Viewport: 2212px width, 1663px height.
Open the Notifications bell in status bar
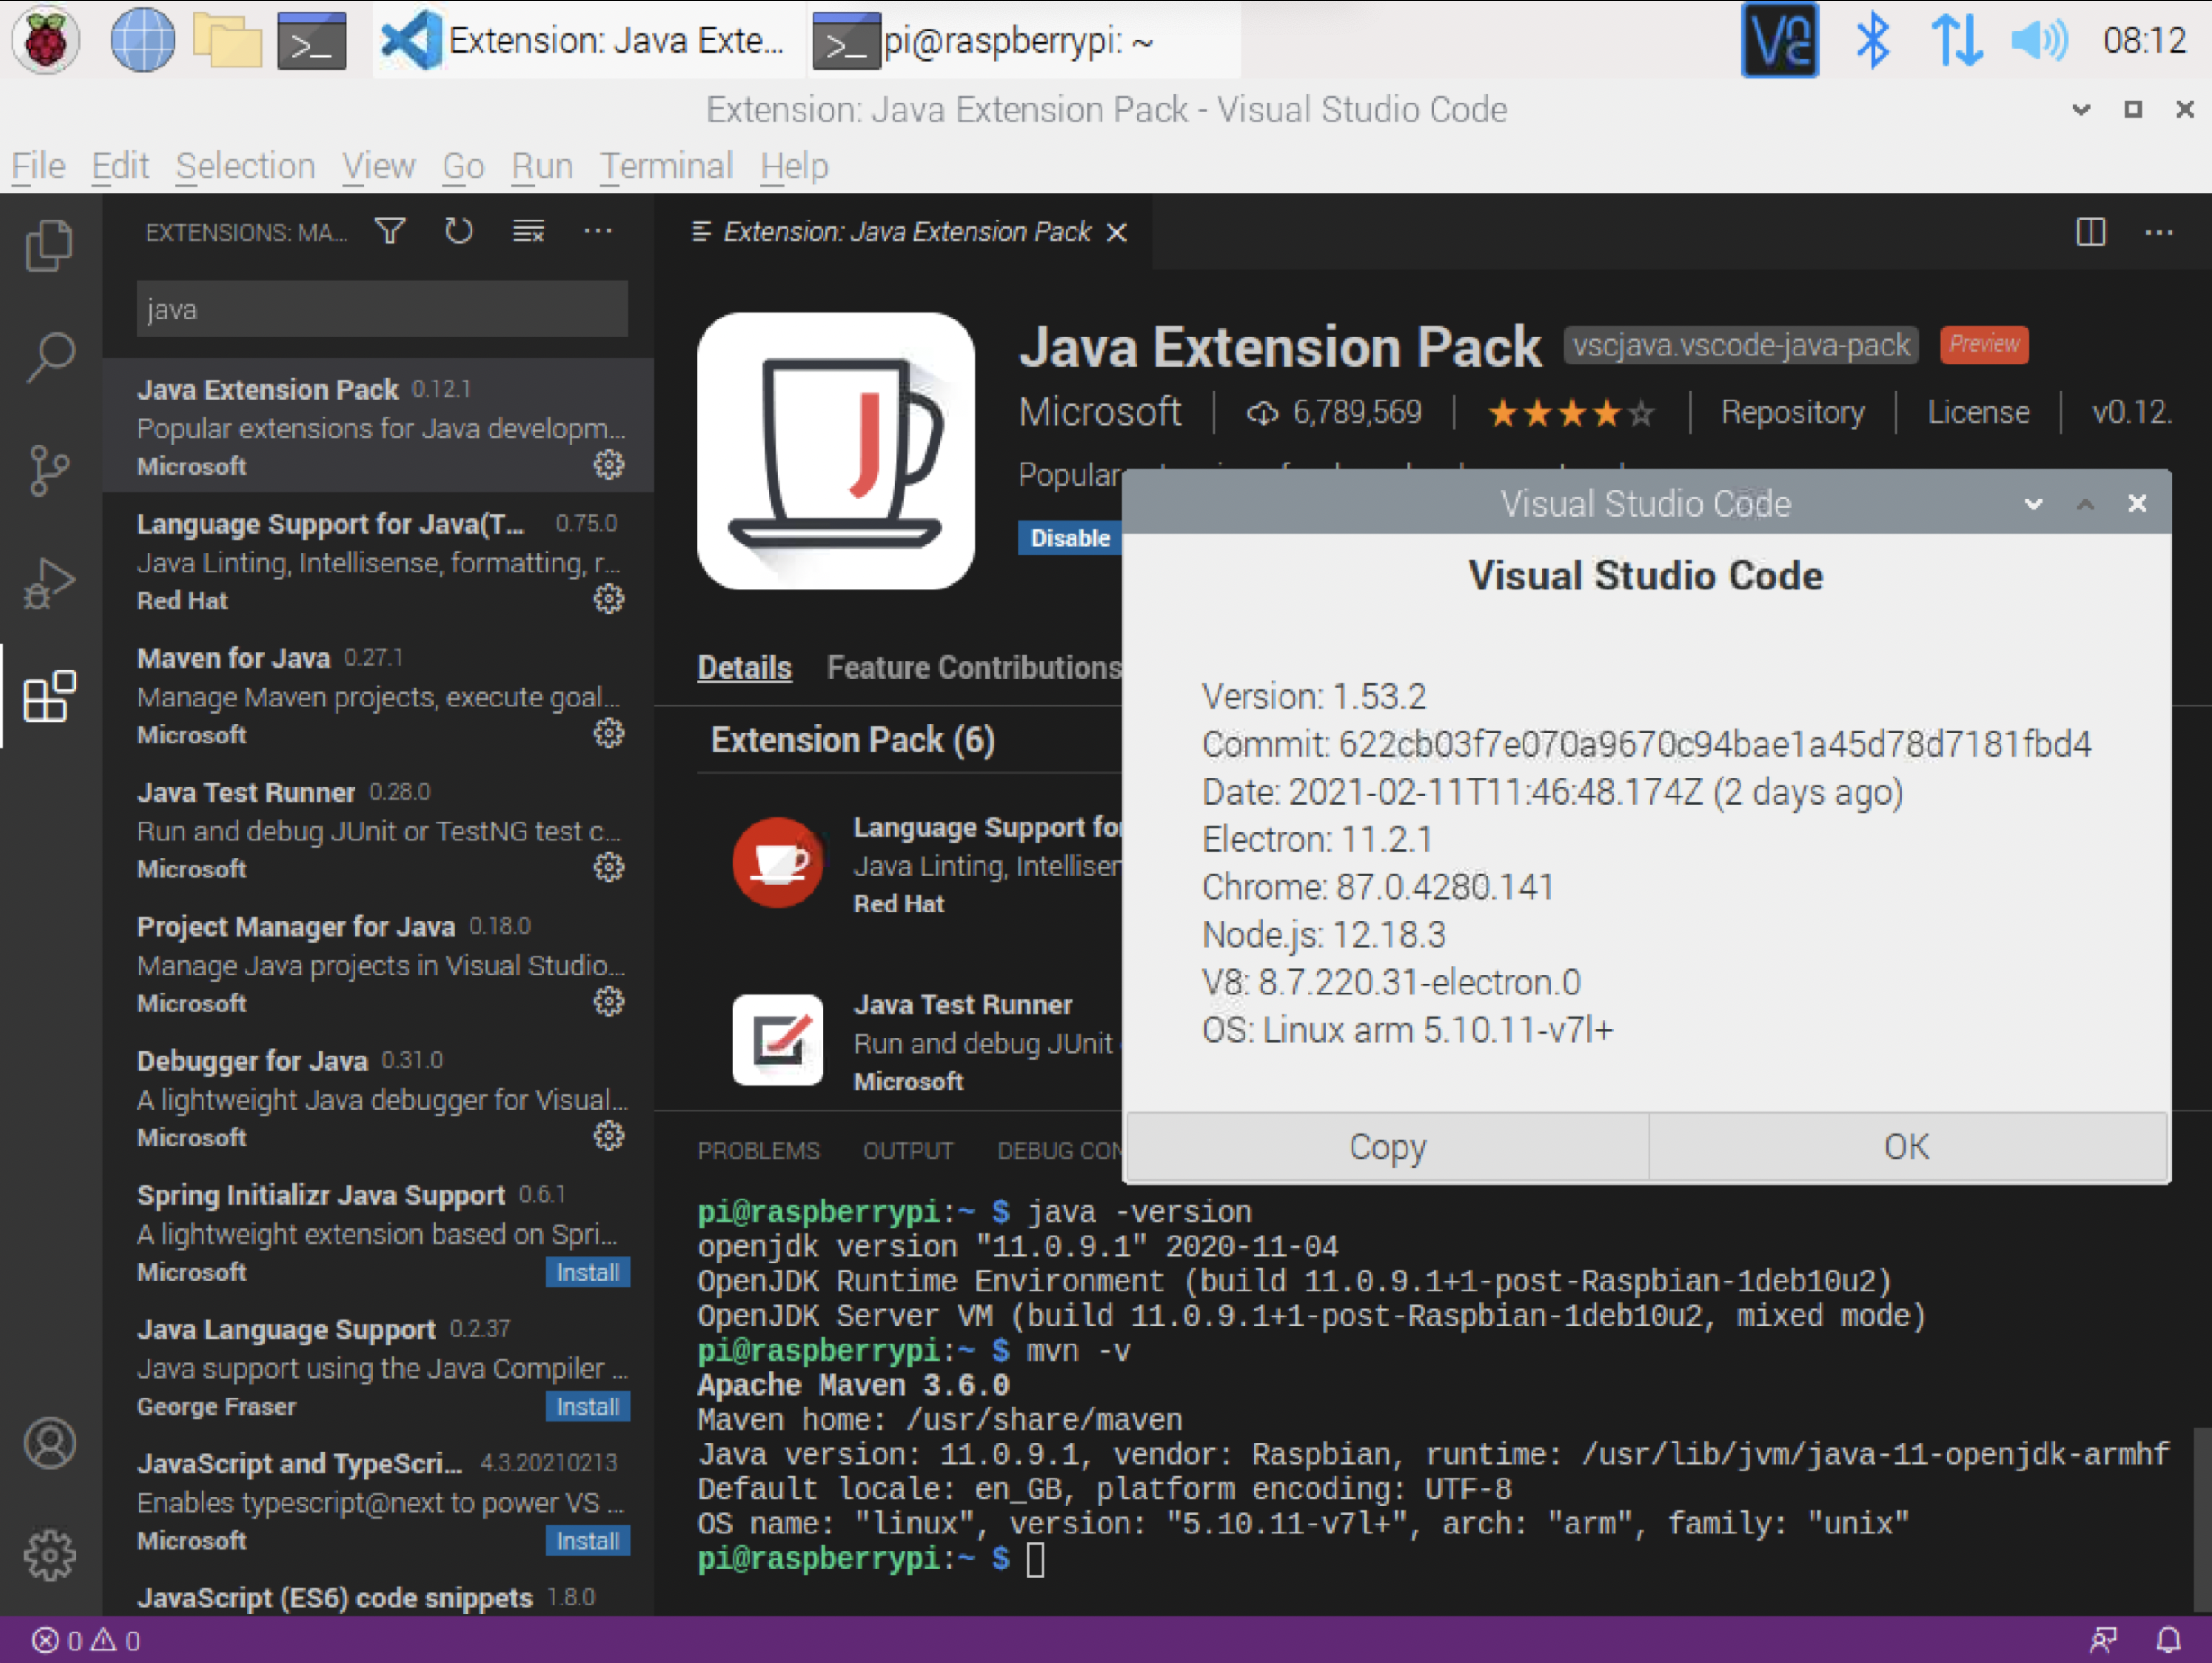(x=2170, y=1640)
